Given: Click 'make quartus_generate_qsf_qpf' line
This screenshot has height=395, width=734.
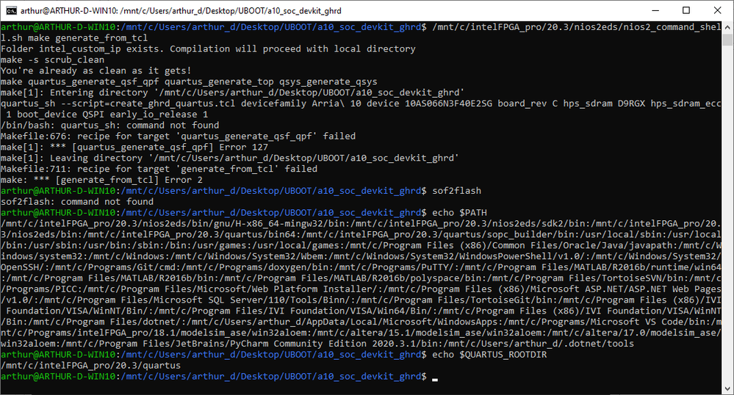Looking at the screenshot, I should 189,81.
